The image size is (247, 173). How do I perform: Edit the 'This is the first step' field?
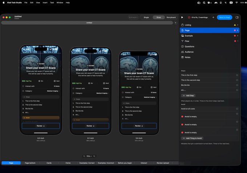click(208, 75)
